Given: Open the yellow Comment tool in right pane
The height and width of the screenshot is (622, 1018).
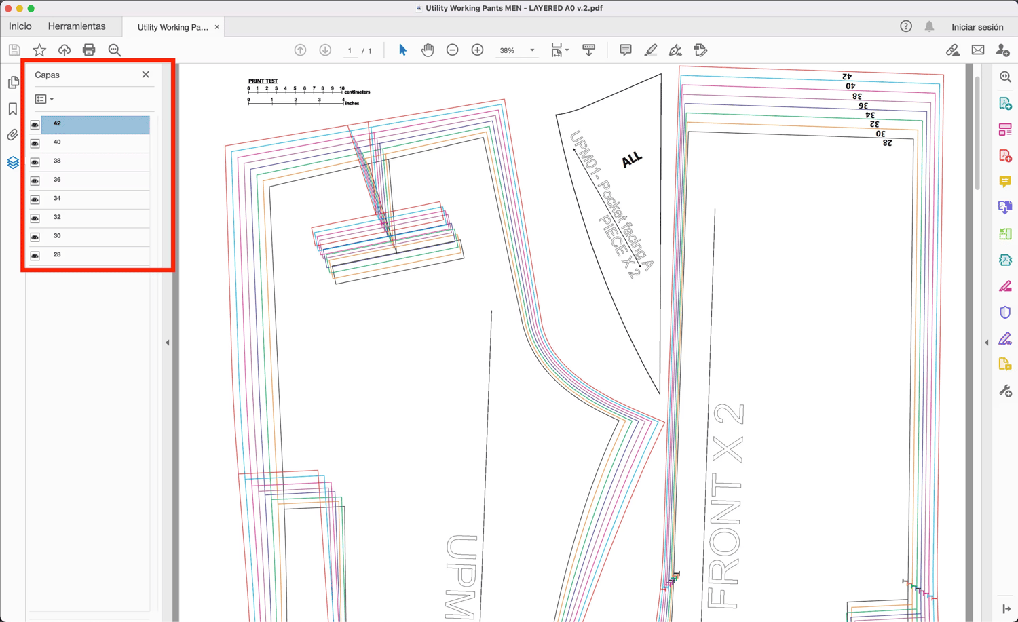Looking at the screenshot, I should pos(1005,182).
